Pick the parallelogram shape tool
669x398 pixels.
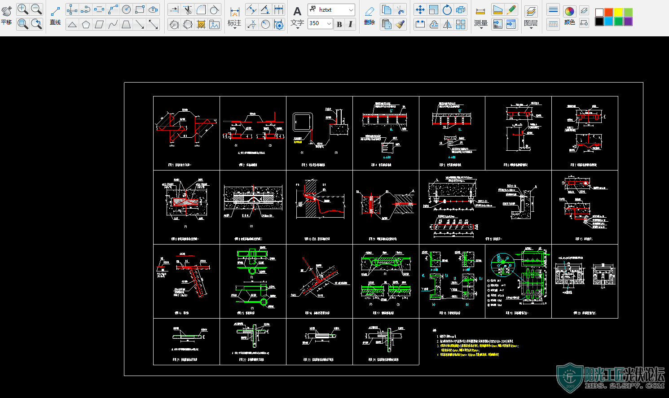pyautogui.click(x=99, y=24)
